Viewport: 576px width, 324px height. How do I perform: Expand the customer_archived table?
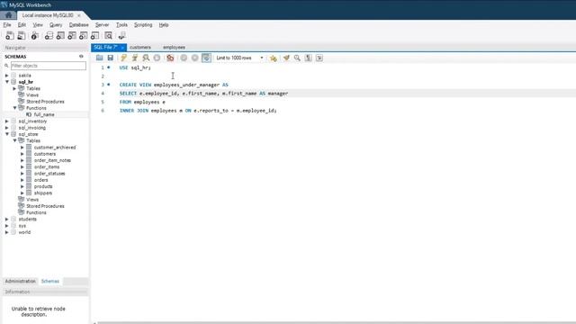tap(22, 148)
